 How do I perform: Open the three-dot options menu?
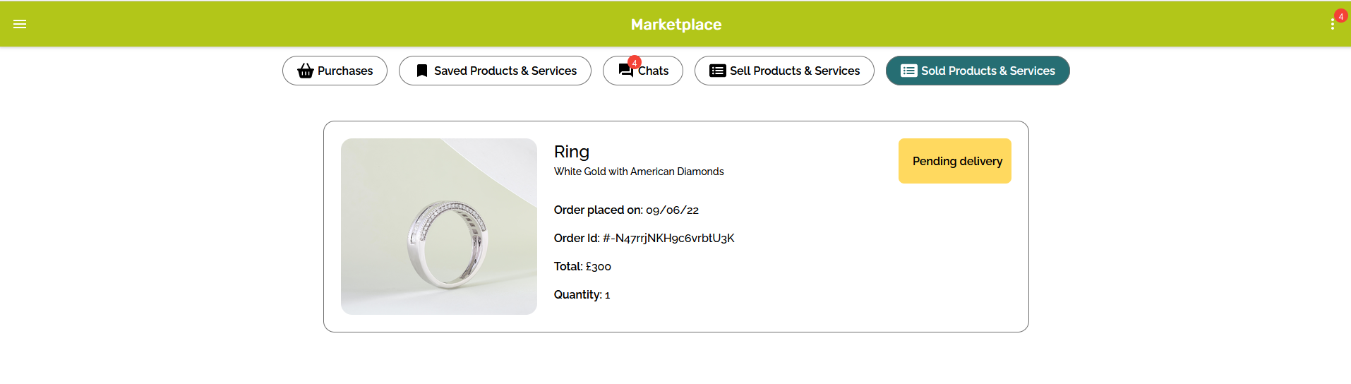click(1332, 25)
